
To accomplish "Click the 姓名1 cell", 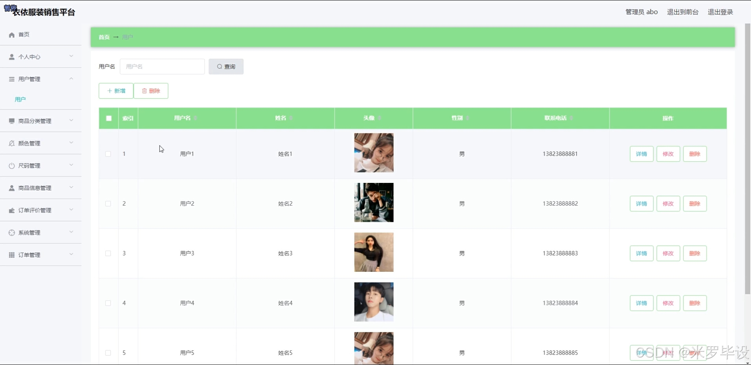I will 285,154.
